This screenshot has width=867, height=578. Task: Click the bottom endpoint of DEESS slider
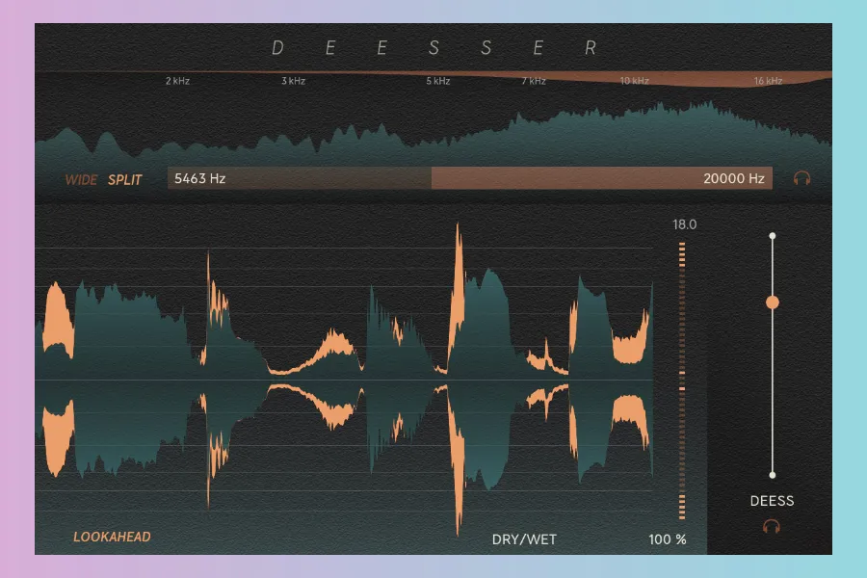pyautogui.click(x=772, y=475)
